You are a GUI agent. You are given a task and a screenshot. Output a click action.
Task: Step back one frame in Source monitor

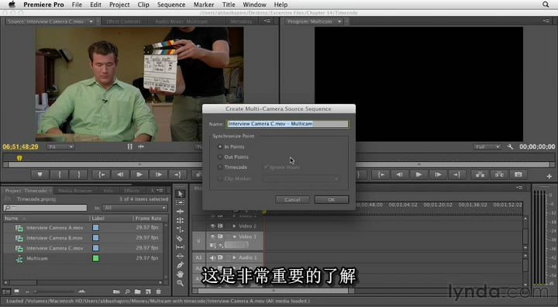point(120,174)
